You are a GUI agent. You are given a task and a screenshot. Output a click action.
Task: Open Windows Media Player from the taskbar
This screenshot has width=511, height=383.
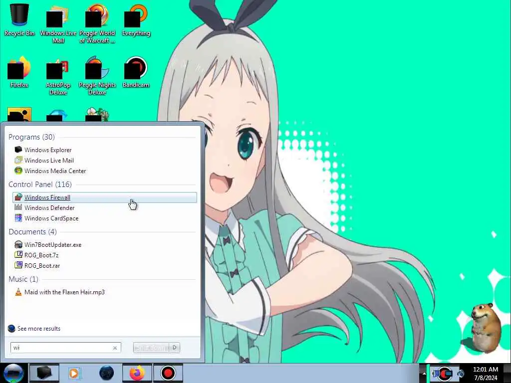tap(74, 373)
